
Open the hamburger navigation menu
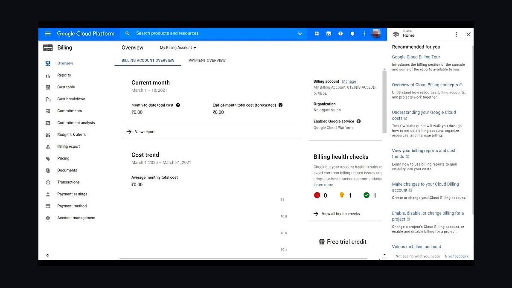[48, 33]
